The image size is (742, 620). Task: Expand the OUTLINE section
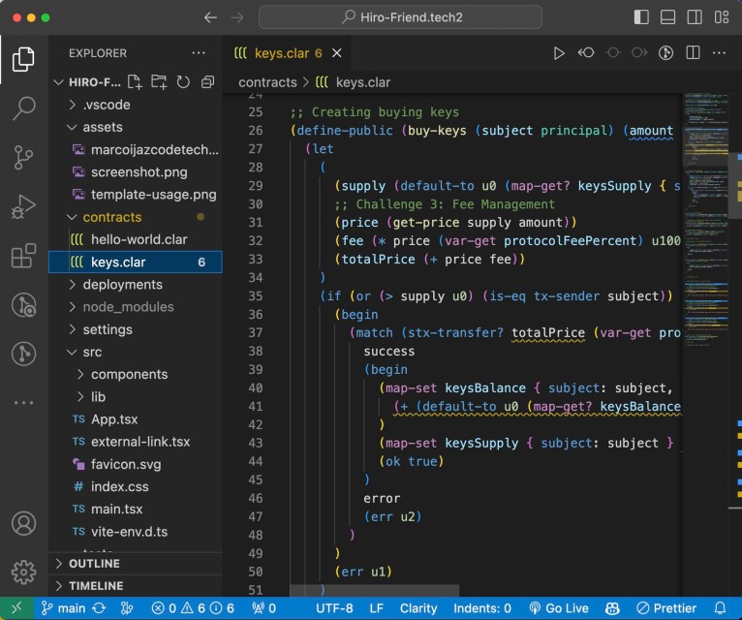point(94,564)
